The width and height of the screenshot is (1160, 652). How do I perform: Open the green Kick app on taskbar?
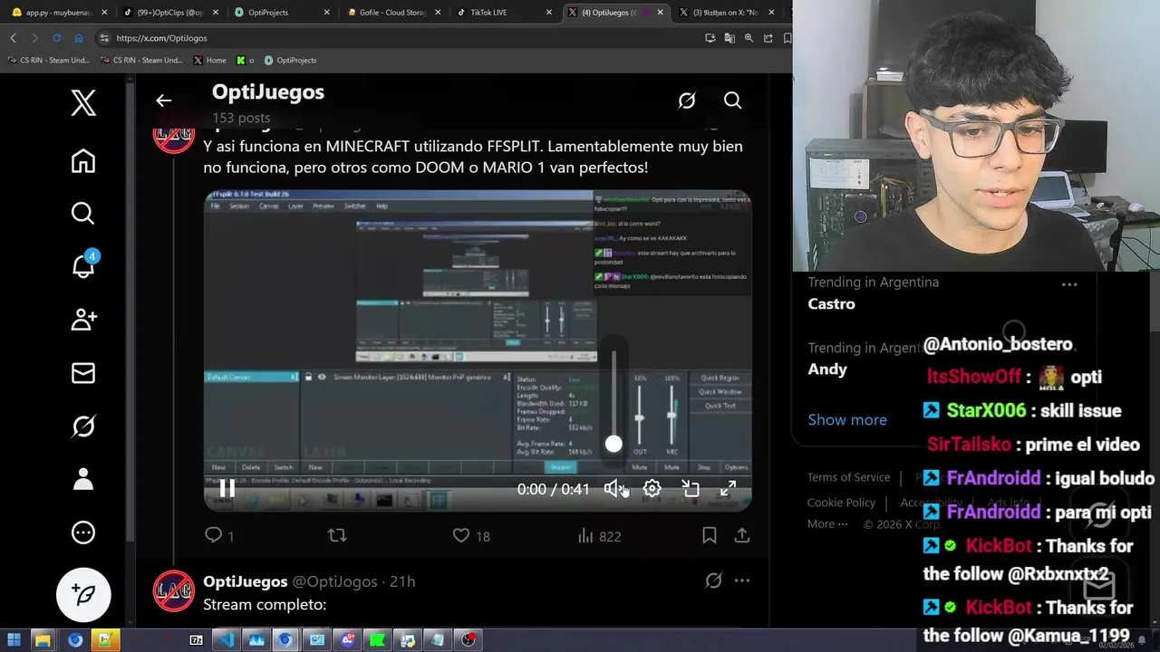pos(377,640)
